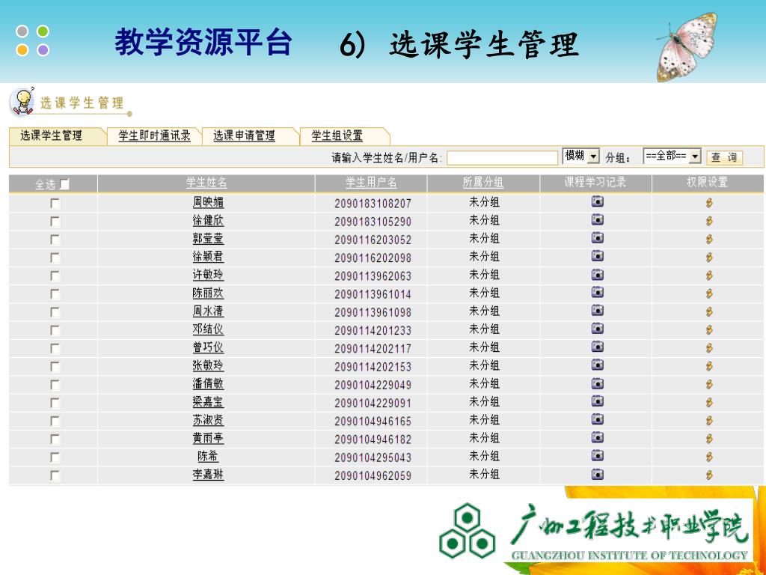Go to the 学生组设置 tab

point(337,136)
